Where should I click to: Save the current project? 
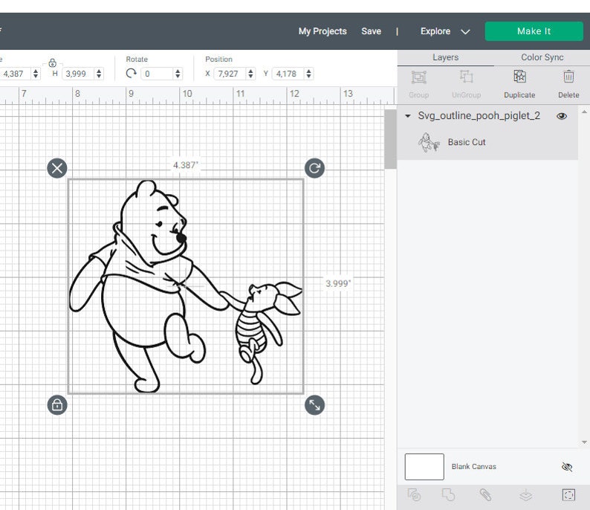click(371, 31)
